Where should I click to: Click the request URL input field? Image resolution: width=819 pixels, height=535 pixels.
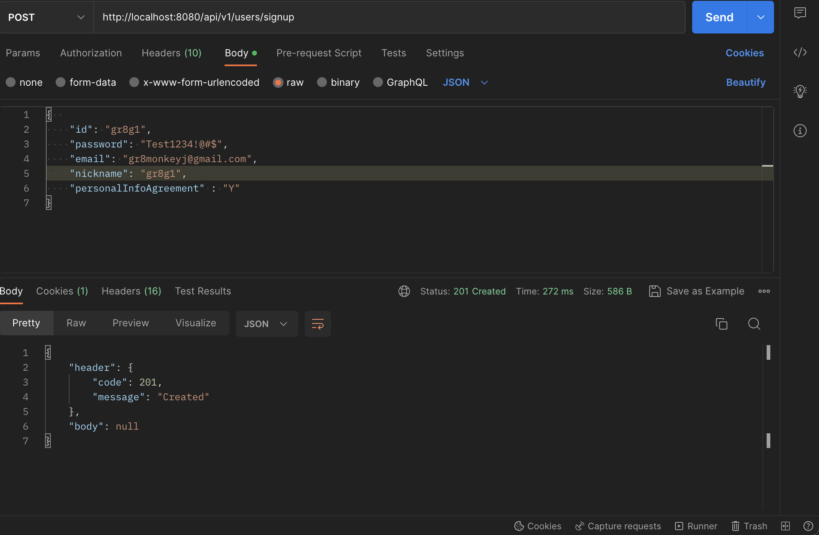point(389,17)
